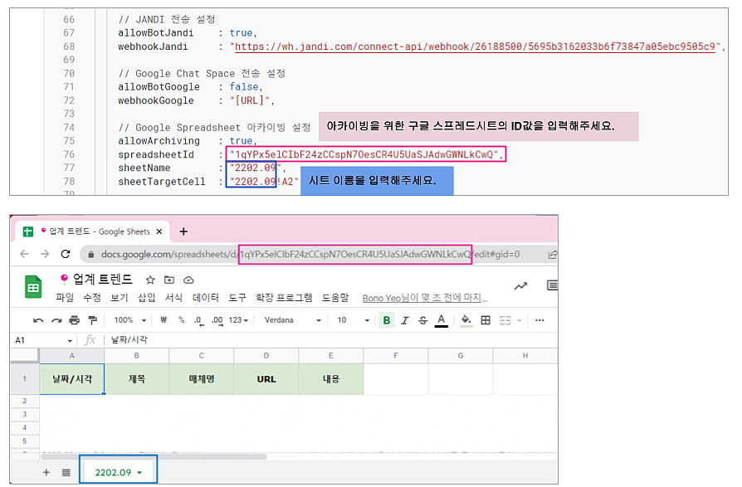Click the activity trend icon at top right
Screen dimensions: 742x487
520,286
